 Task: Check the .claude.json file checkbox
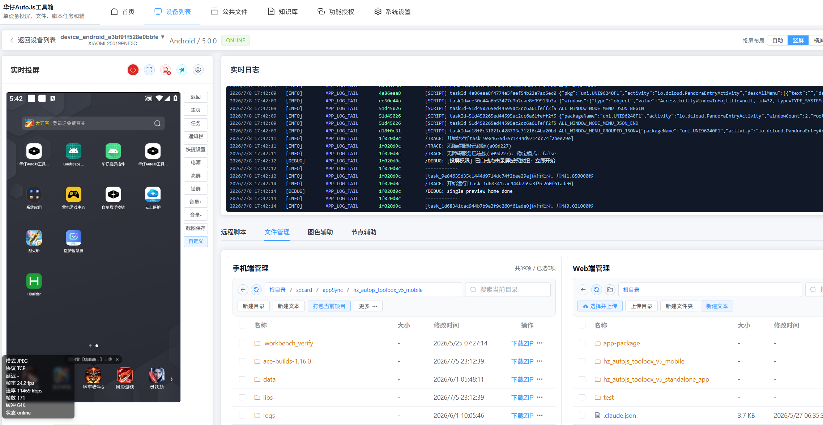click(x=582, y=415)
